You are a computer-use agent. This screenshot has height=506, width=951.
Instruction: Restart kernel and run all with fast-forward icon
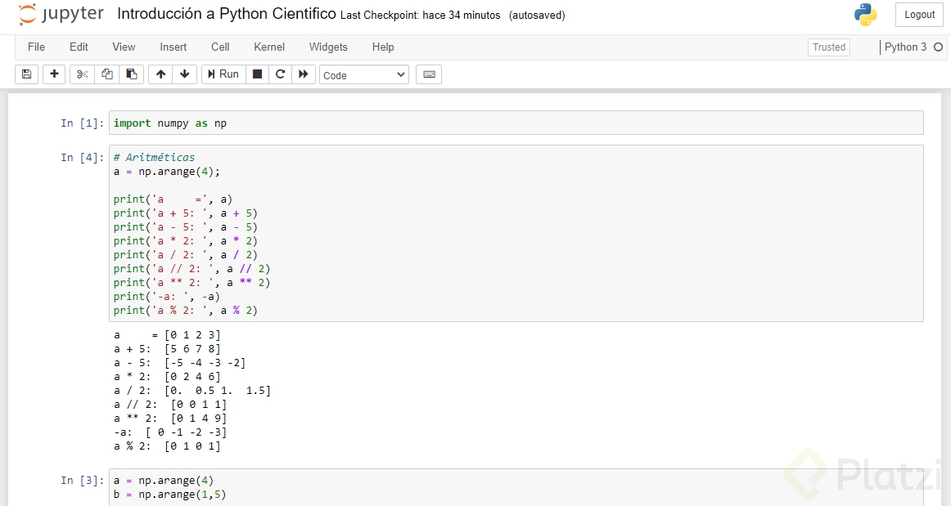[x=303, y=74]
